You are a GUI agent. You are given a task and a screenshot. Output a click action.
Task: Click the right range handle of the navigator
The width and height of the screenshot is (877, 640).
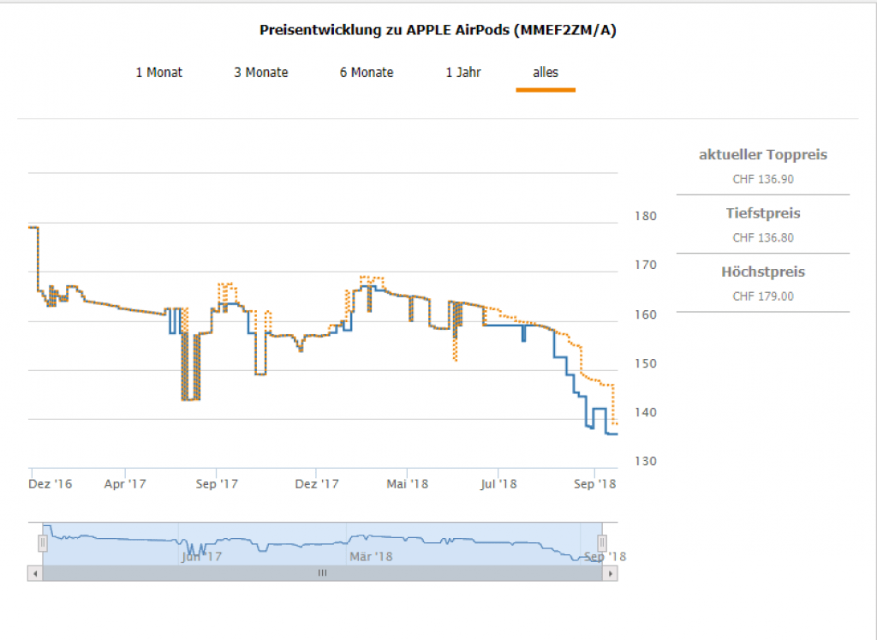point(602,543)
